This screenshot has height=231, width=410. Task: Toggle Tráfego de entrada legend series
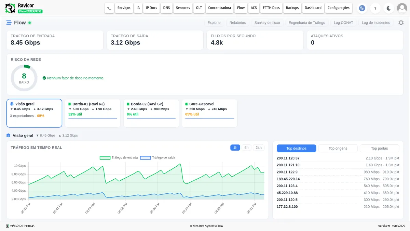click(x=119, y=158)
